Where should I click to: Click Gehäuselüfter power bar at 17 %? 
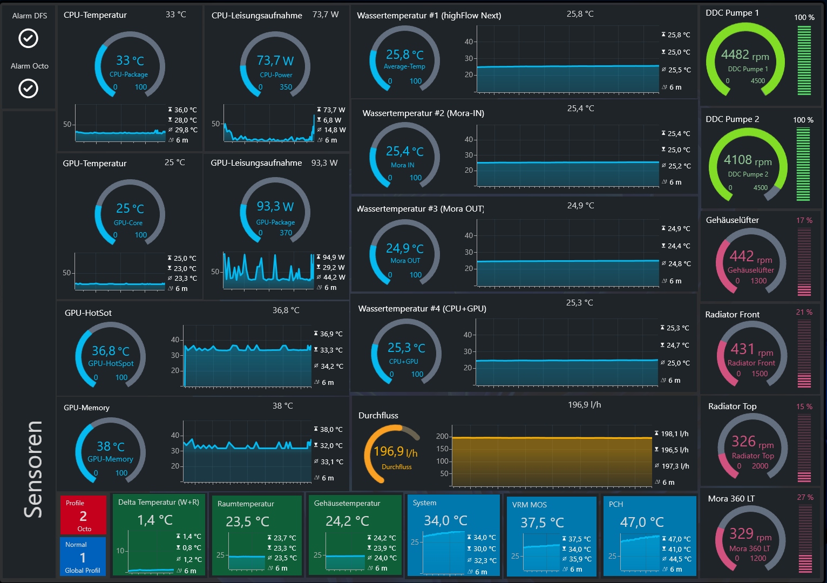(804, 261)
